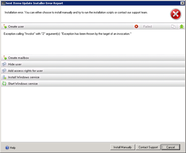This screenshot has height=153, width=186.
Task: Expand the Install Windows service step
Action: click(93, 77)
